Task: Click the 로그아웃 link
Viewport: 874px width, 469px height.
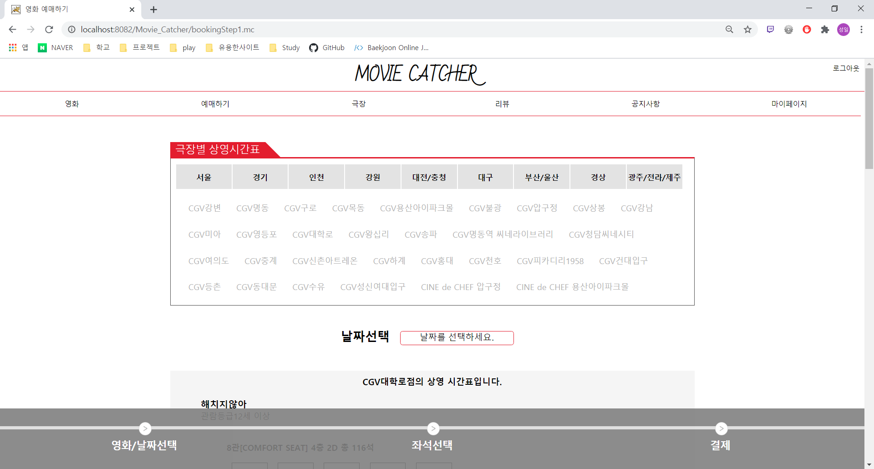Action: 846,68
